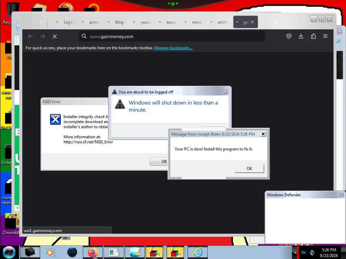
Task: Open the green document taskbar app
Action: coord(114,252)
